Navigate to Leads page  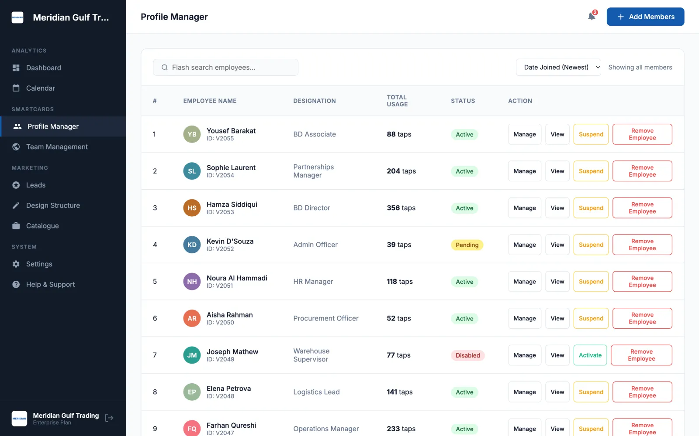63,185
